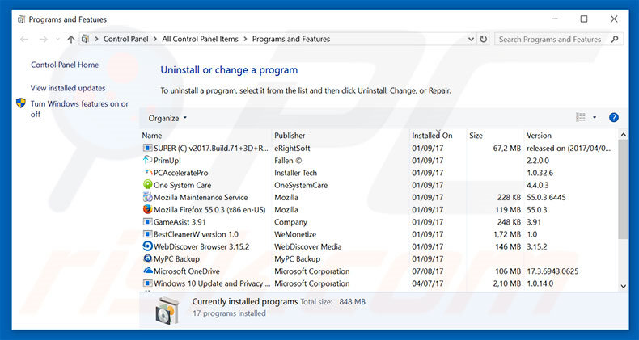639x340 pixels.
Task: Select the GameAsist 3.91 entry name
Action: [180, 222]
